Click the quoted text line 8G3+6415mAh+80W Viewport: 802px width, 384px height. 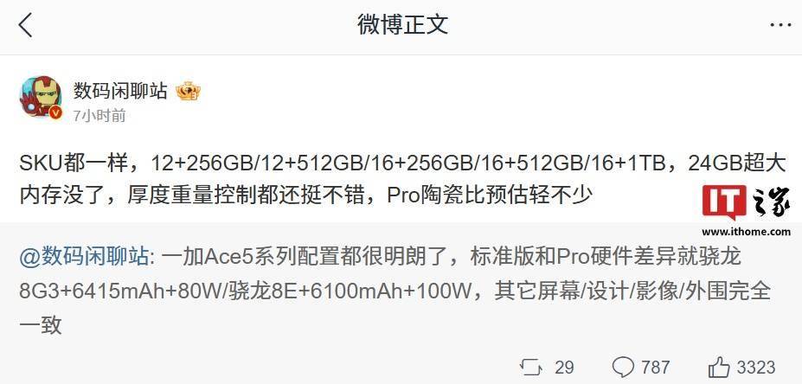119,291
